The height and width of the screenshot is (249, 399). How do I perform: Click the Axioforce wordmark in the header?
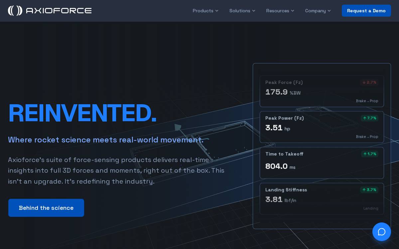click(x=59, y=11)
